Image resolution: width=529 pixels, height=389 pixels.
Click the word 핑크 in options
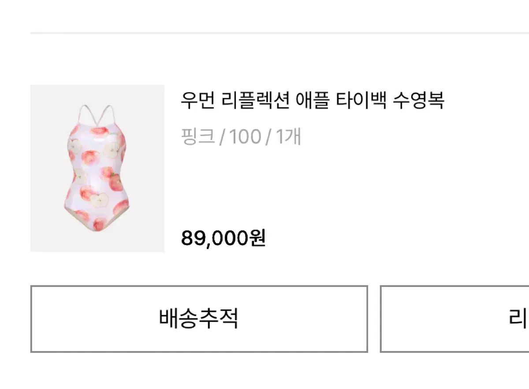[198, 137]
